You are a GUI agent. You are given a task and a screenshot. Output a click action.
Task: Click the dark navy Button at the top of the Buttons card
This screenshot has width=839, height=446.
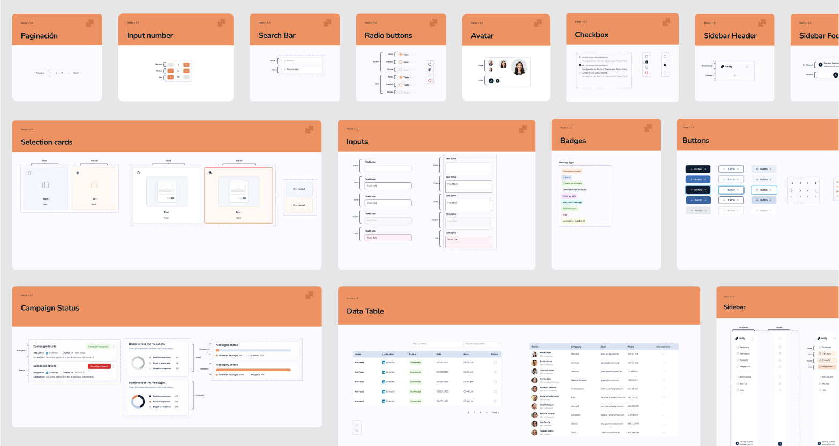coord(698,169)
